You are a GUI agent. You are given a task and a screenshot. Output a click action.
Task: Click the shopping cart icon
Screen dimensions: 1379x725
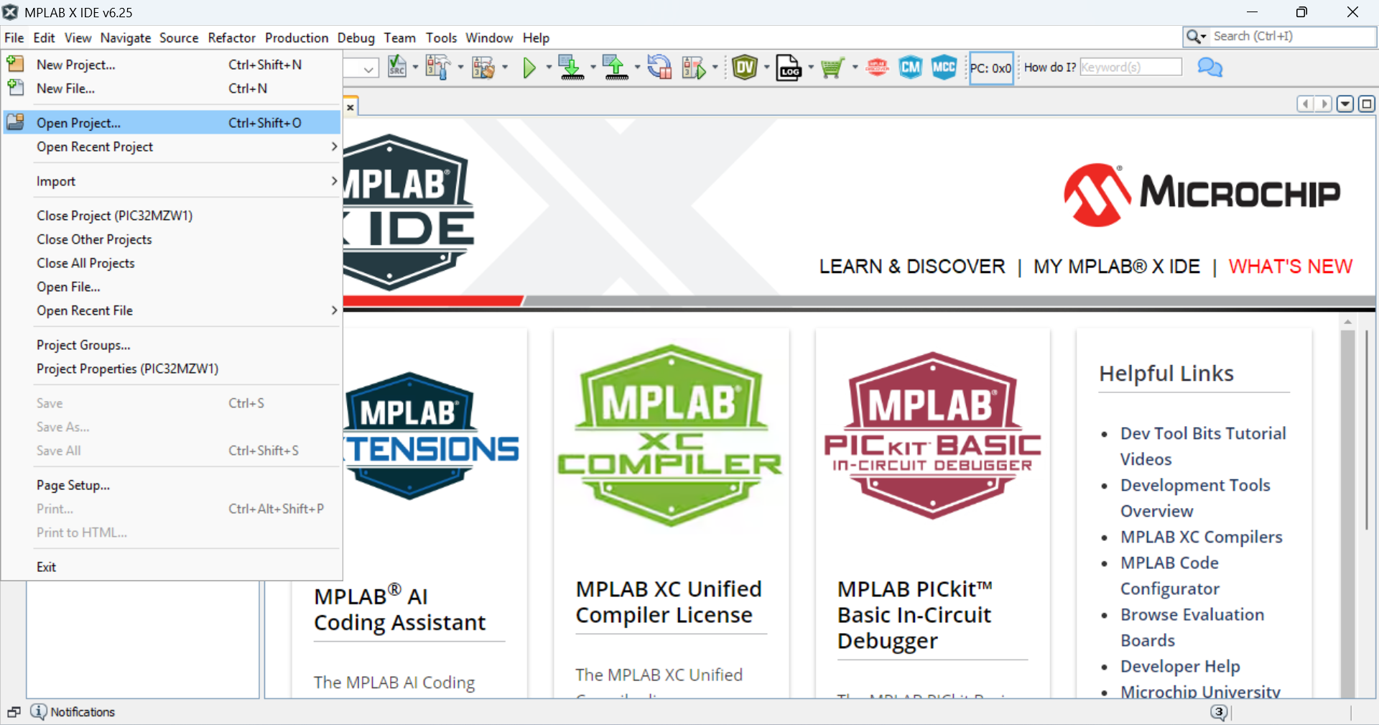(x=832, y=68)
